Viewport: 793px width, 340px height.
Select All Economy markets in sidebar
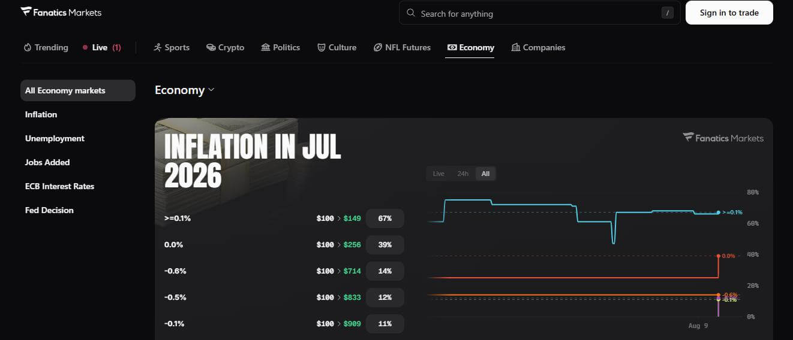[x=78, y=90]
